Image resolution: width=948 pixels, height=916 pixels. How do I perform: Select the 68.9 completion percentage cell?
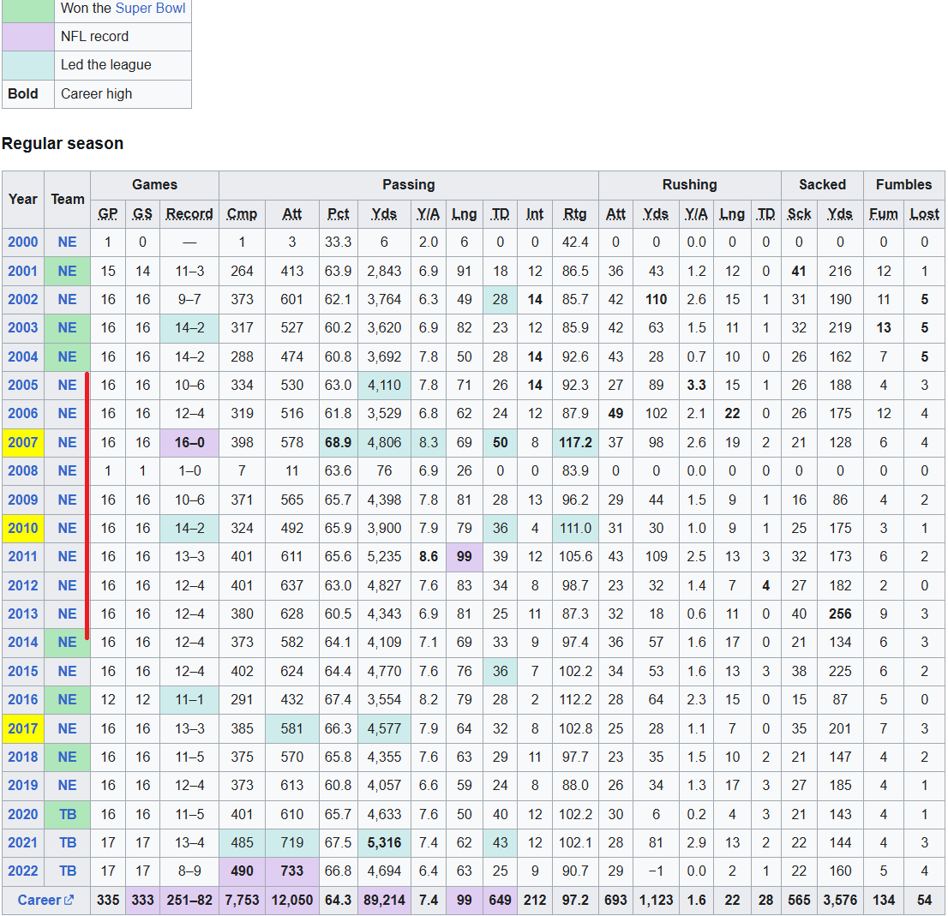[x=338, y=442]
